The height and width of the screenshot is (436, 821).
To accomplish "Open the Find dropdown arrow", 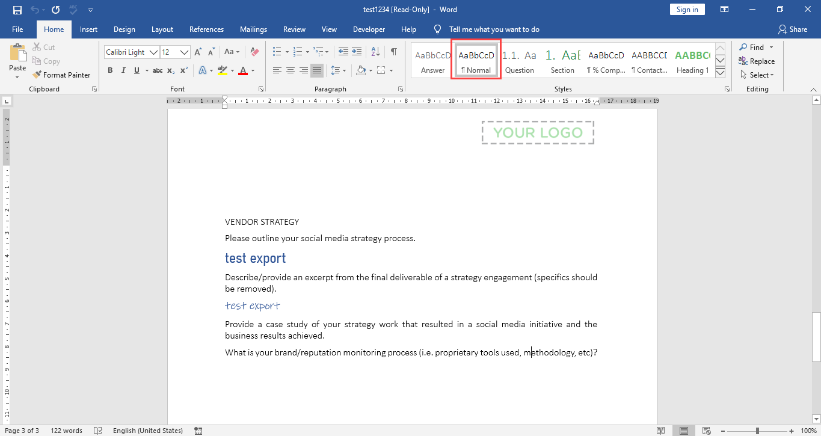I will click(x=772, y=48).
